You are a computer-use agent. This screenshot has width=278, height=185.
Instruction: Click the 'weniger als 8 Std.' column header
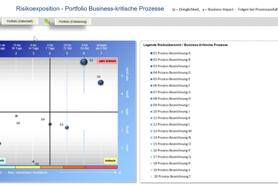pos(101,47)
